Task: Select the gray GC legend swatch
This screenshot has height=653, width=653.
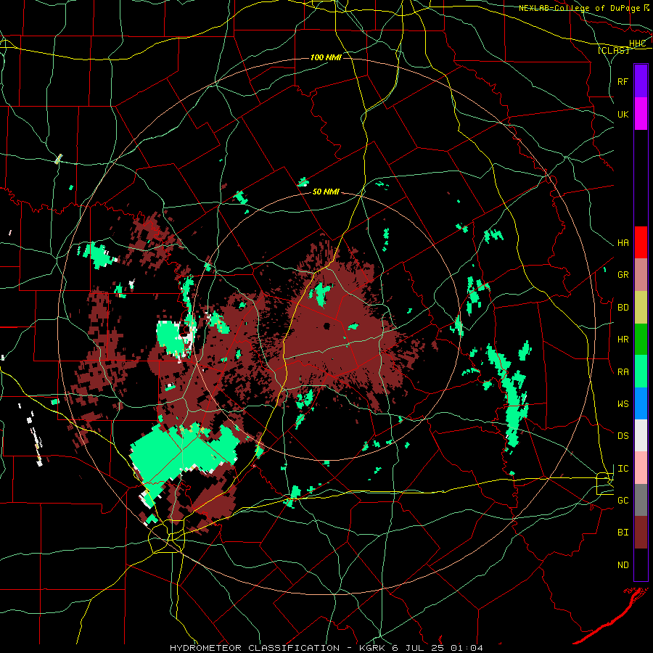Action: (641, 500)
